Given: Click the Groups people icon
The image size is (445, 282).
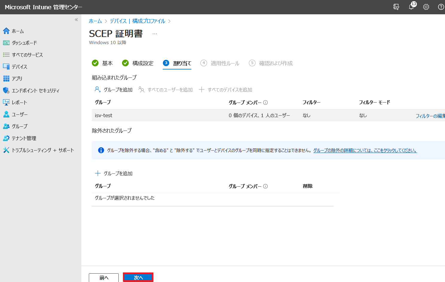Looking at the screenshot, I should pyautogui.click(x=6, y=126).
